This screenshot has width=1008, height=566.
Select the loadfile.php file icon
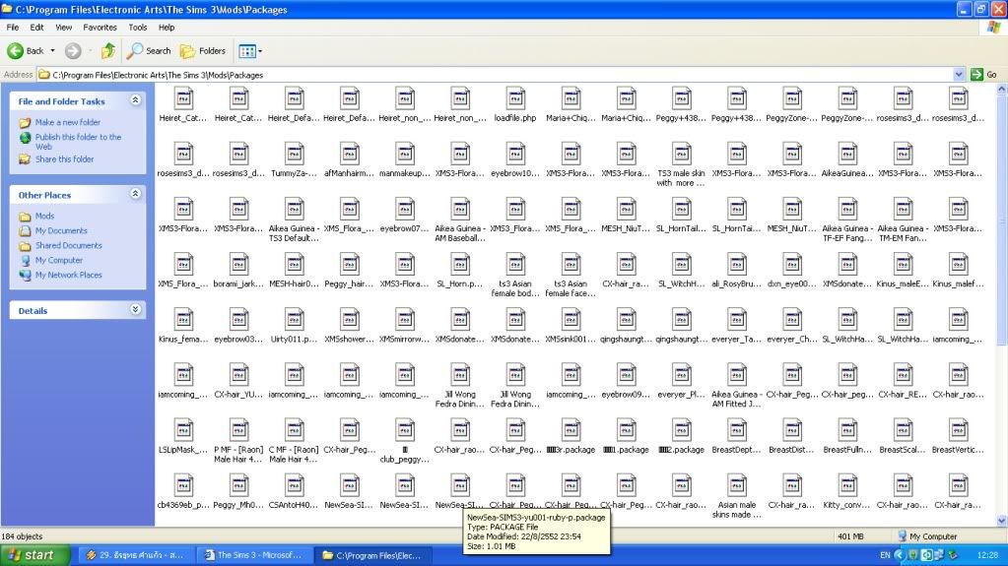[515, 99]
